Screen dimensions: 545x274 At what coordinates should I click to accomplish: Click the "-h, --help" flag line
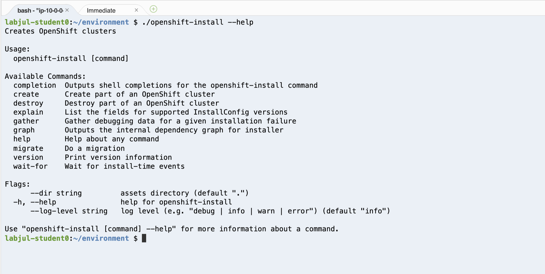pos(35,202)
